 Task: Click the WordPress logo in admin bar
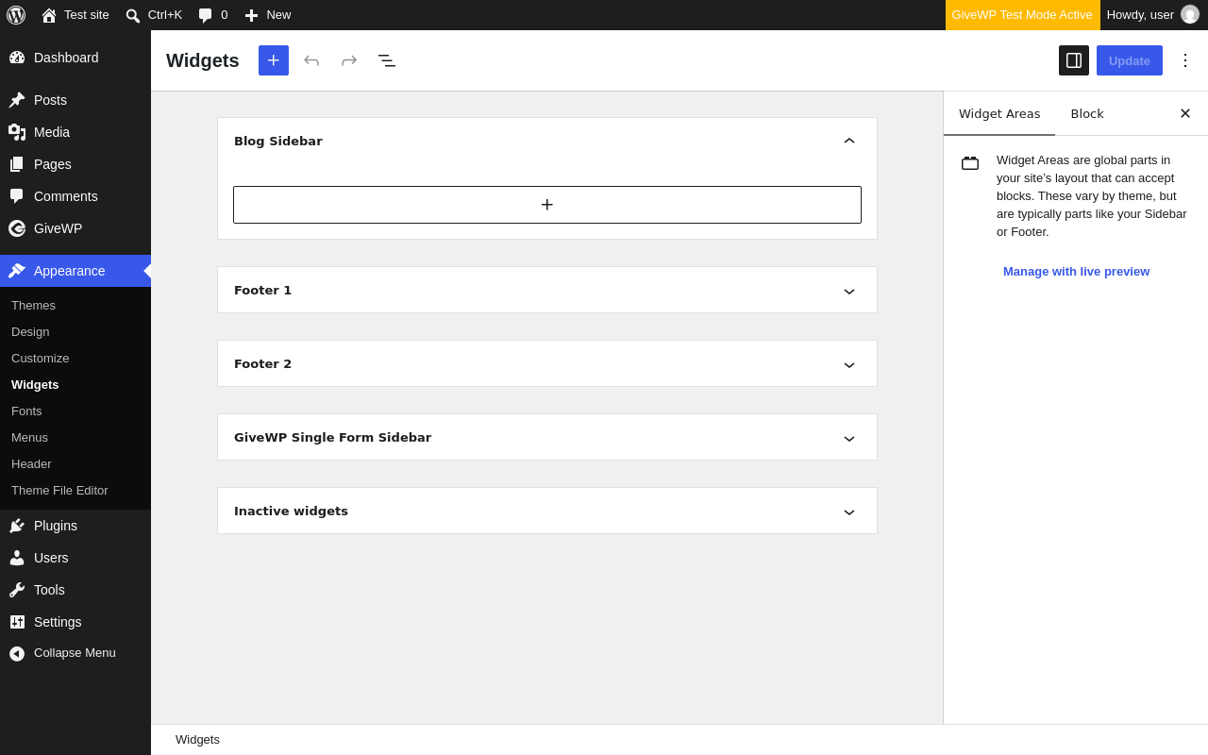pyautogui.click(x=16, y=15)
